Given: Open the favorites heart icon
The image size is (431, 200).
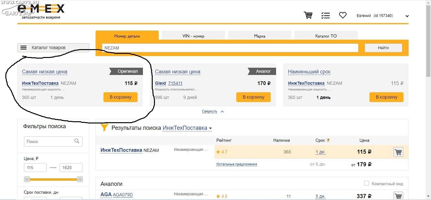Looking at the screenshot, I should click(x=343, y=15).
